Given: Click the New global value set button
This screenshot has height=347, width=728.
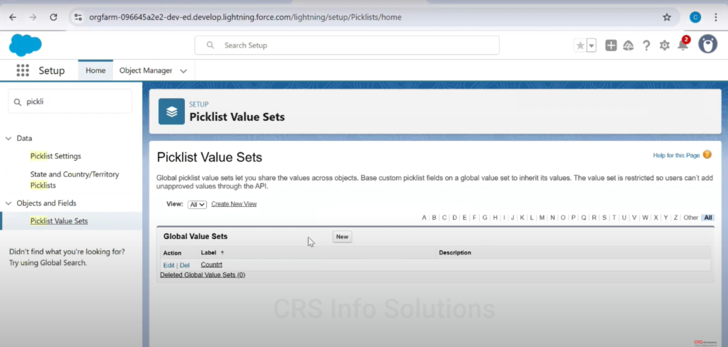Looking at the screenshot, I should pos(342,237).
